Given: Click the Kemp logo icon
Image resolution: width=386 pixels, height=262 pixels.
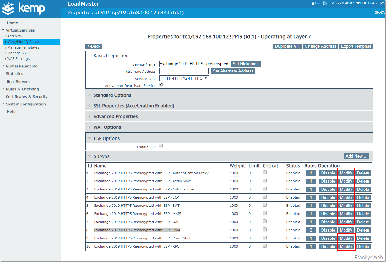Looking at the screenshot, I should pos(9,8).
